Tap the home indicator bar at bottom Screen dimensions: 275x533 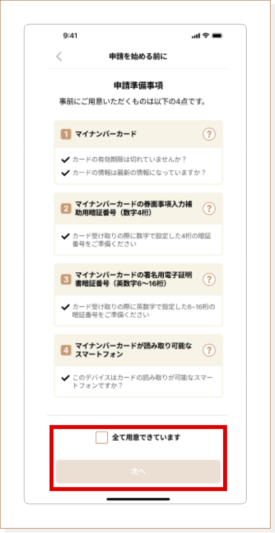[x=138, y=499]
